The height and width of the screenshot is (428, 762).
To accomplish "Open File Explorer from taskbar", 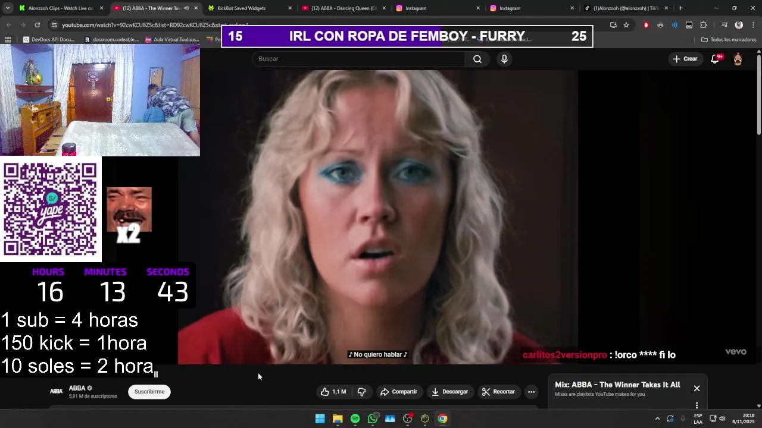I will coord(338,418).
